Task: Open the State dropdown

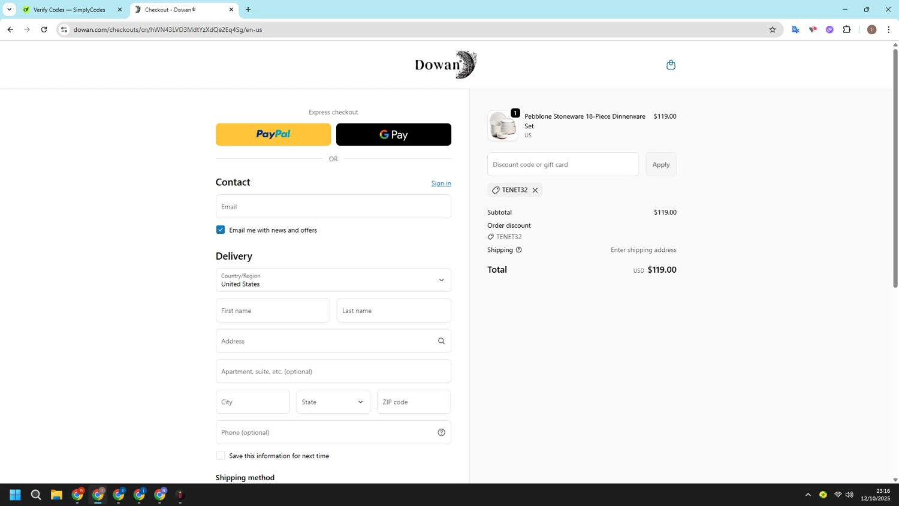Action: 333,402
